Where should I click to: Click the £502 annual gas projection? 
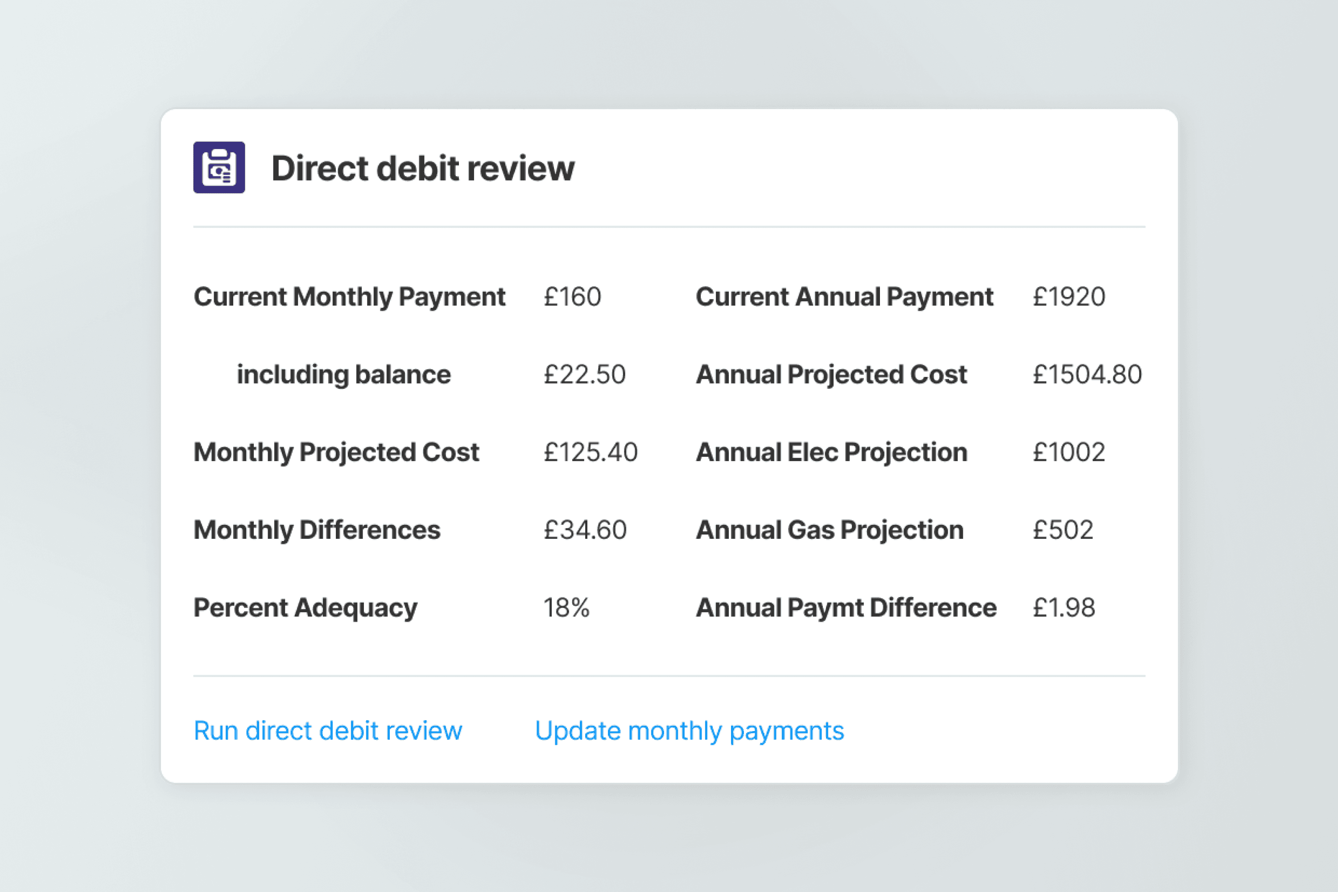tap(1063, 530)
